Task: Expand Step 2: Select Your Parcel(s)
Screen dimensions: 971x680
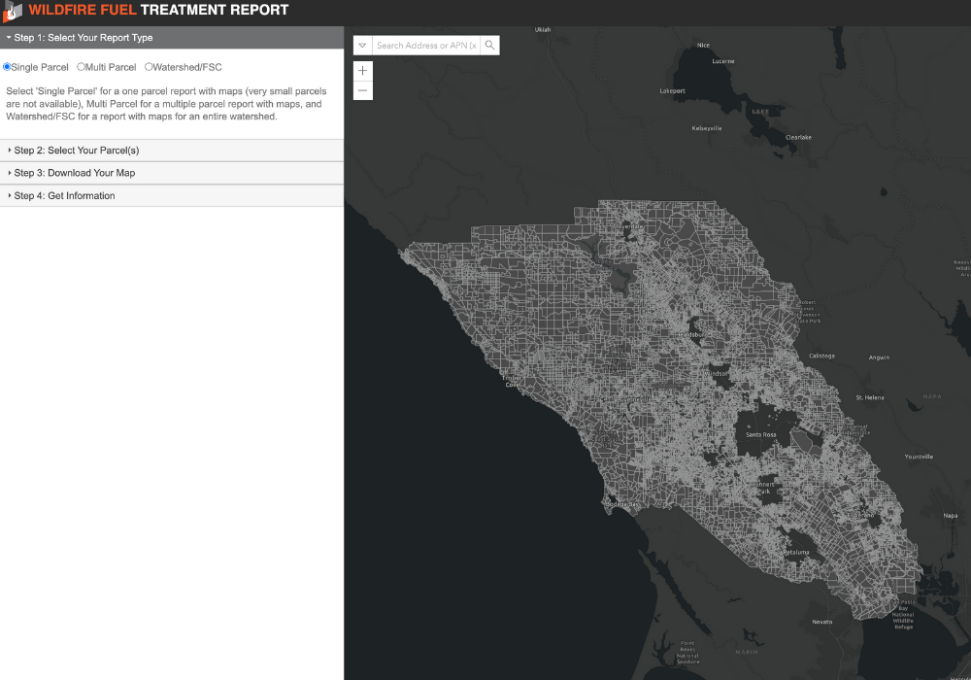Action: [172, 151]
